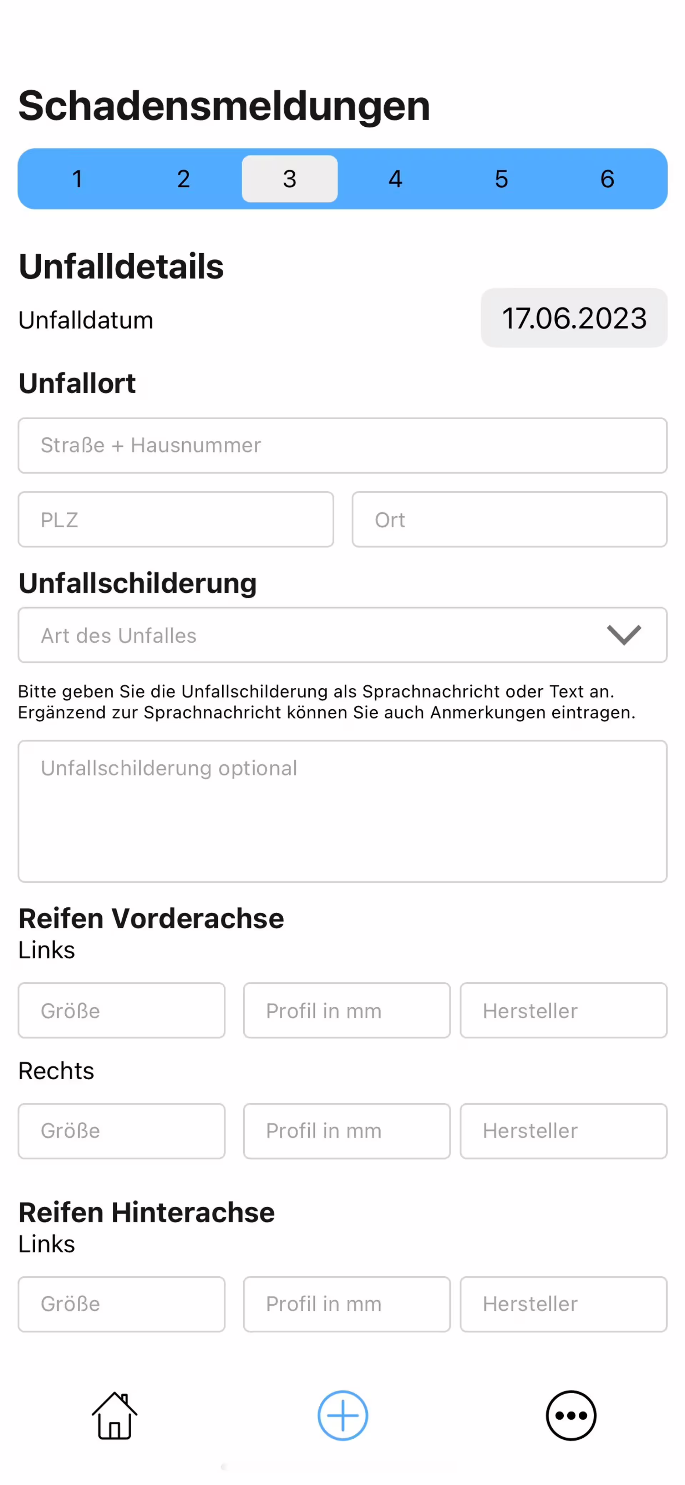This screenshot has width=685, height=1485.
Task: Expand the Art des Unfalles chevron
Action: (x=624, y=635)
